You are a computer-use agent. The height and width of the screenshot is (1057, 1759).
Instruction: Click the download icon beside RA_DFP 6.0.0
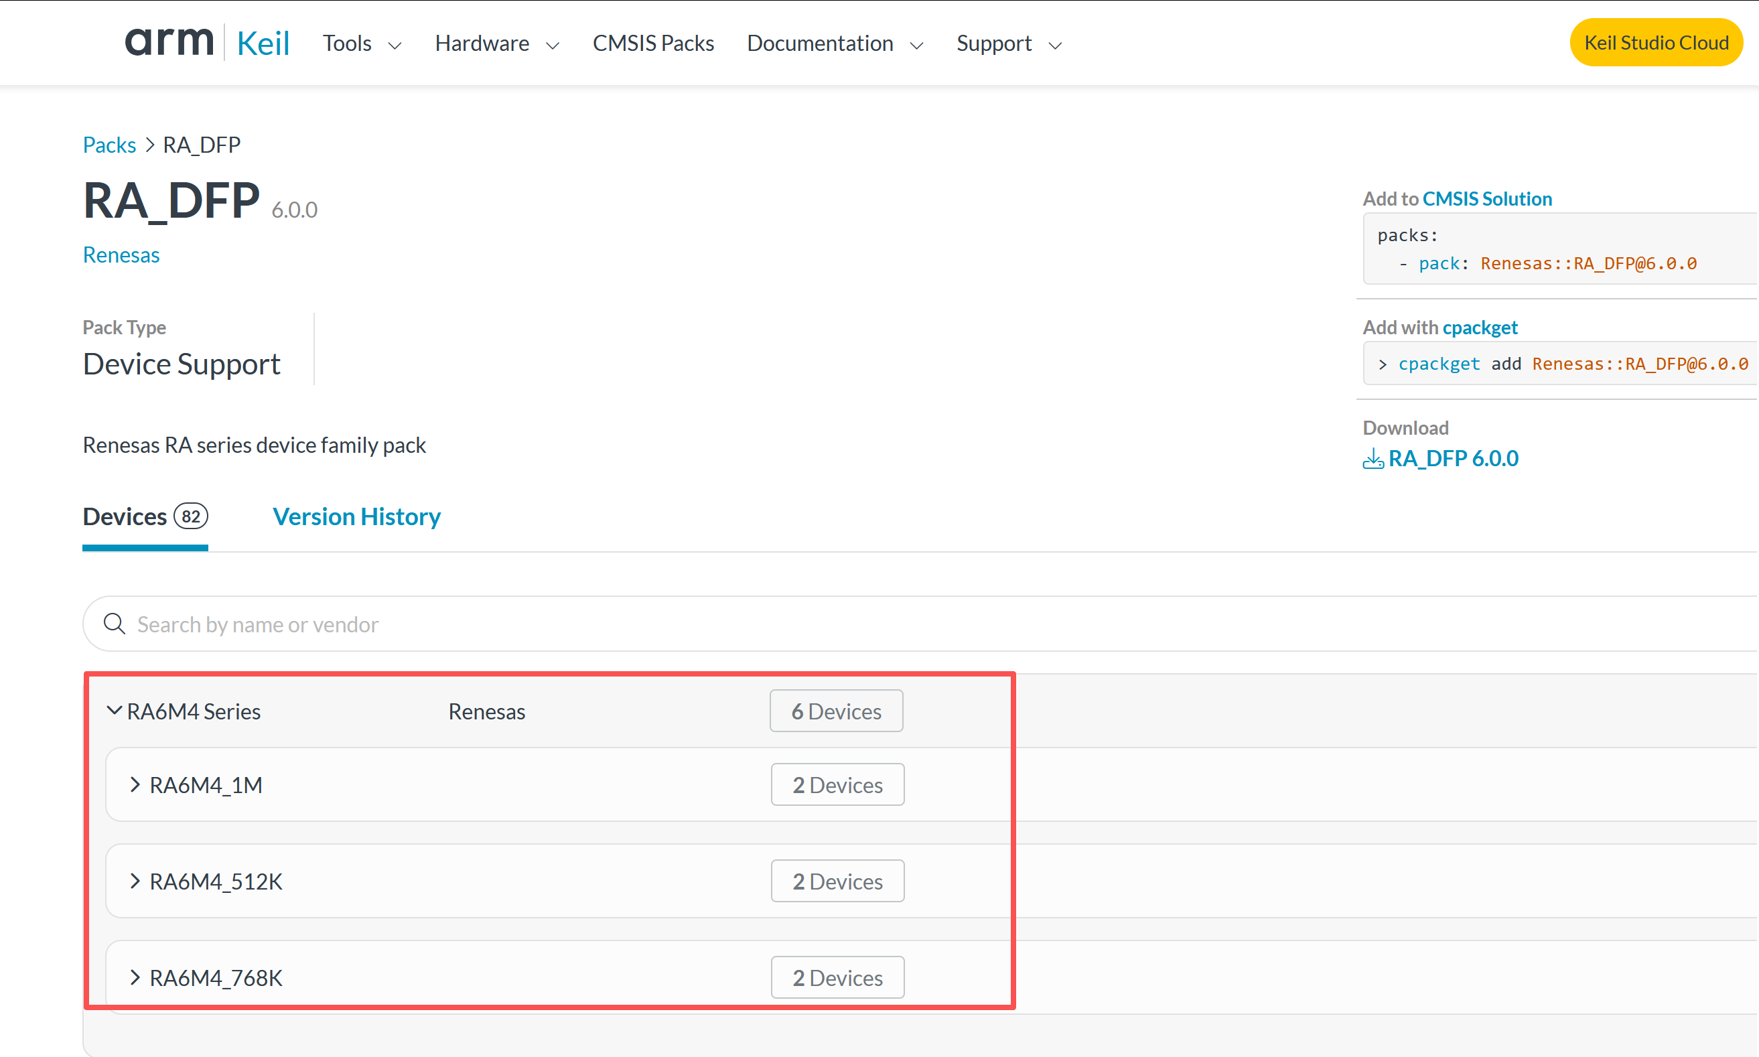1373,459
